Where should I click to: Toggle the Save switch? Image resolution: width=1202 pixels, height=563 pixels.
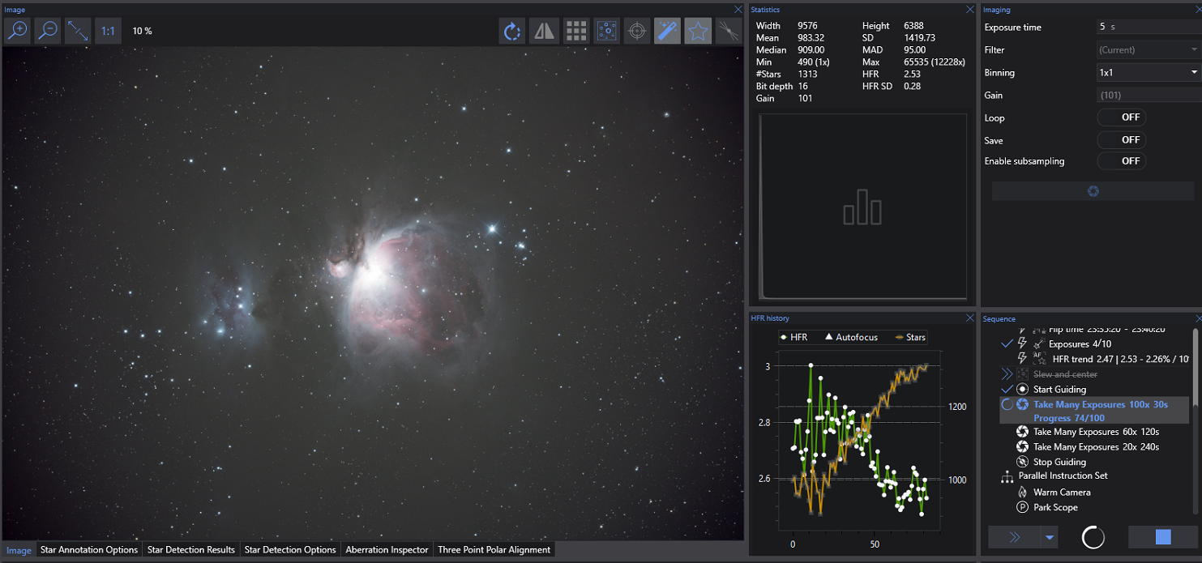pyautogui.click(x=1122, y=140)
